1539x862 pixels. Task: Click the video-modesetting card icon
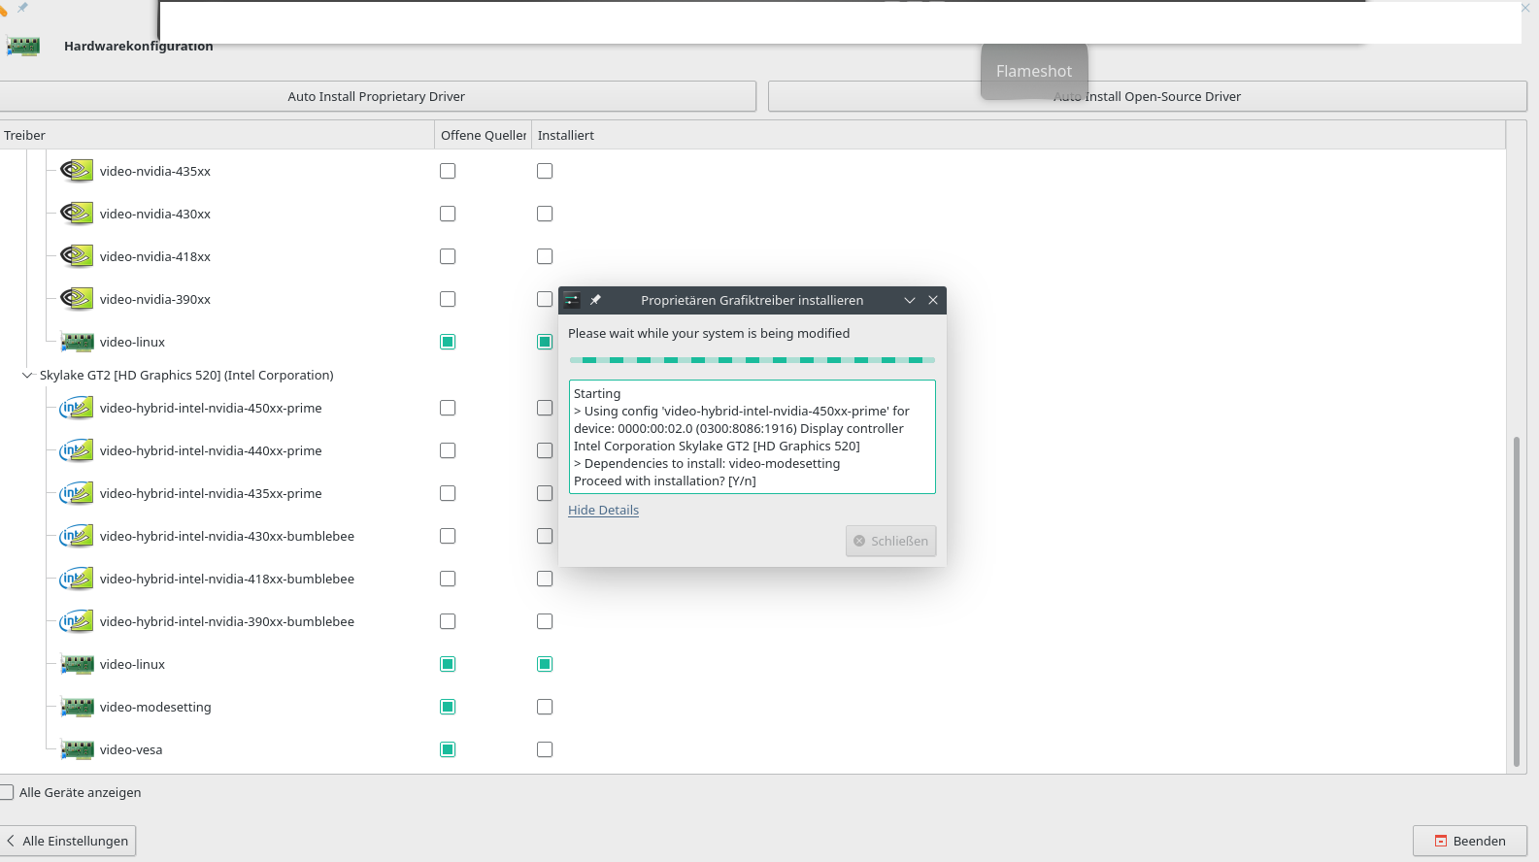[77, 707]
